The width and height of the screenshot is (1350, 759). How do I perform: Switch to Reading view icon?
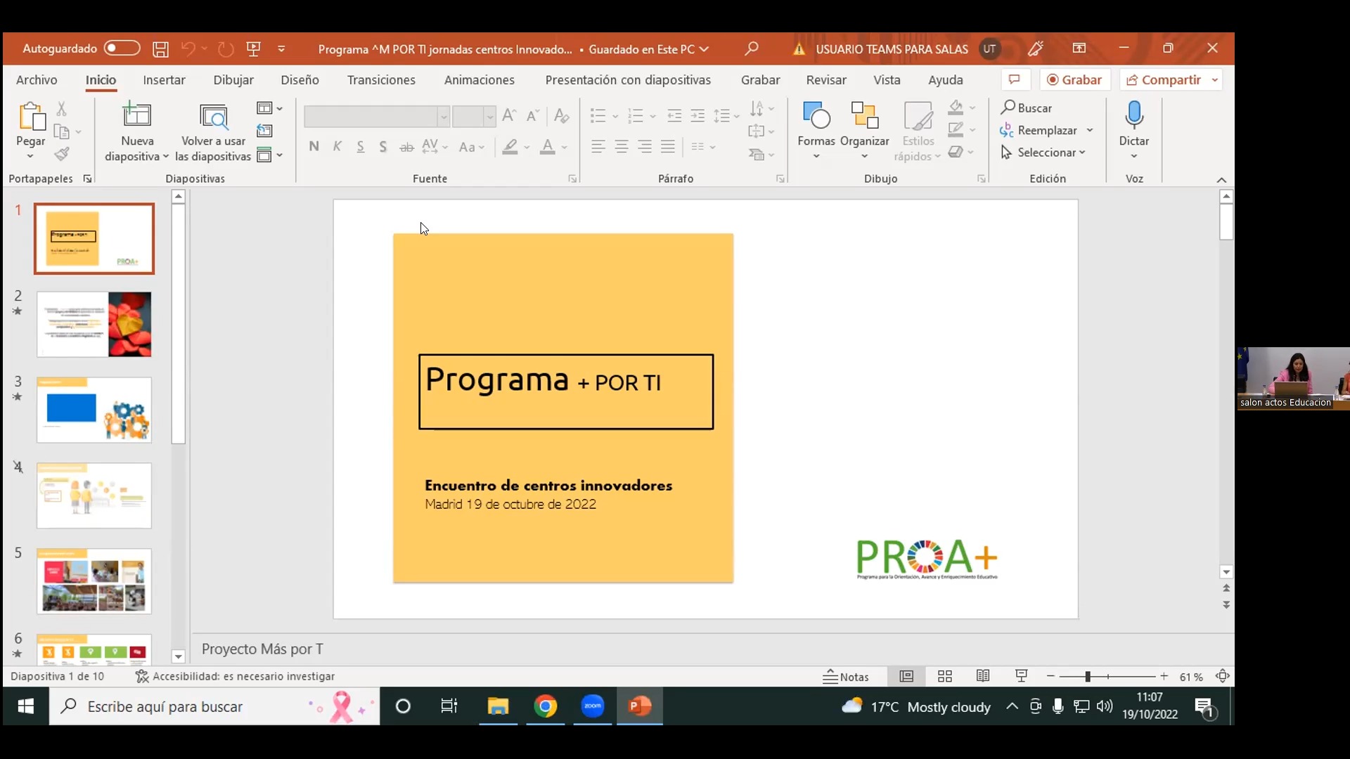(x=983, y=676)
